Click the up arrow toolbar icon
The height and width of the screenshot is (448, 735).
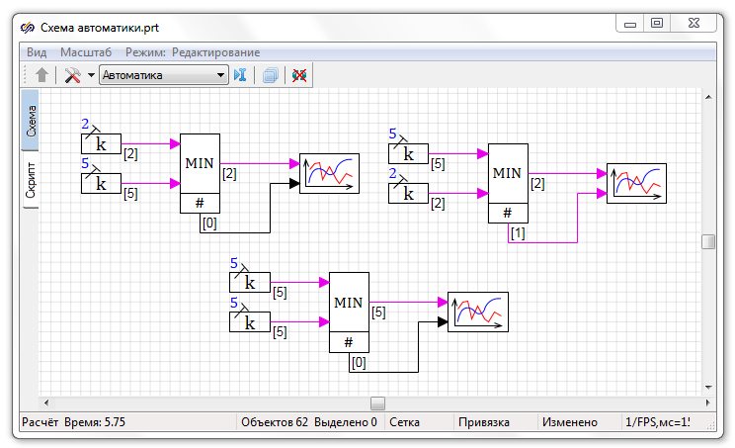pyautogui.click(x=41, y=75)
